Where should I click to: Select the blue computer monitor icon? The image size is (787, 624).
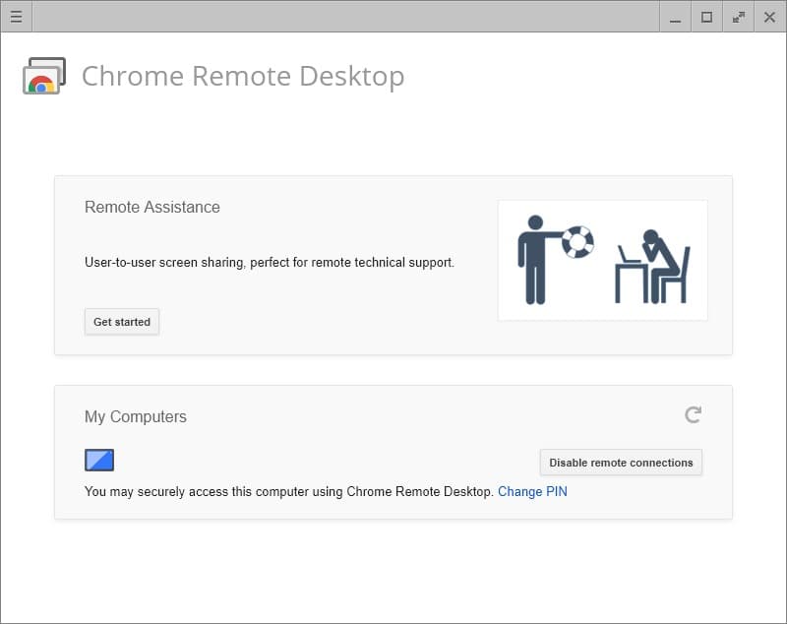[99, 460]
